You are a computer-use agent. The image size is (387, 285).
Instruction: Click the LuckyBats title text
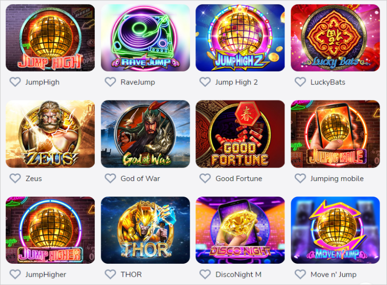[x=328, y=82]
